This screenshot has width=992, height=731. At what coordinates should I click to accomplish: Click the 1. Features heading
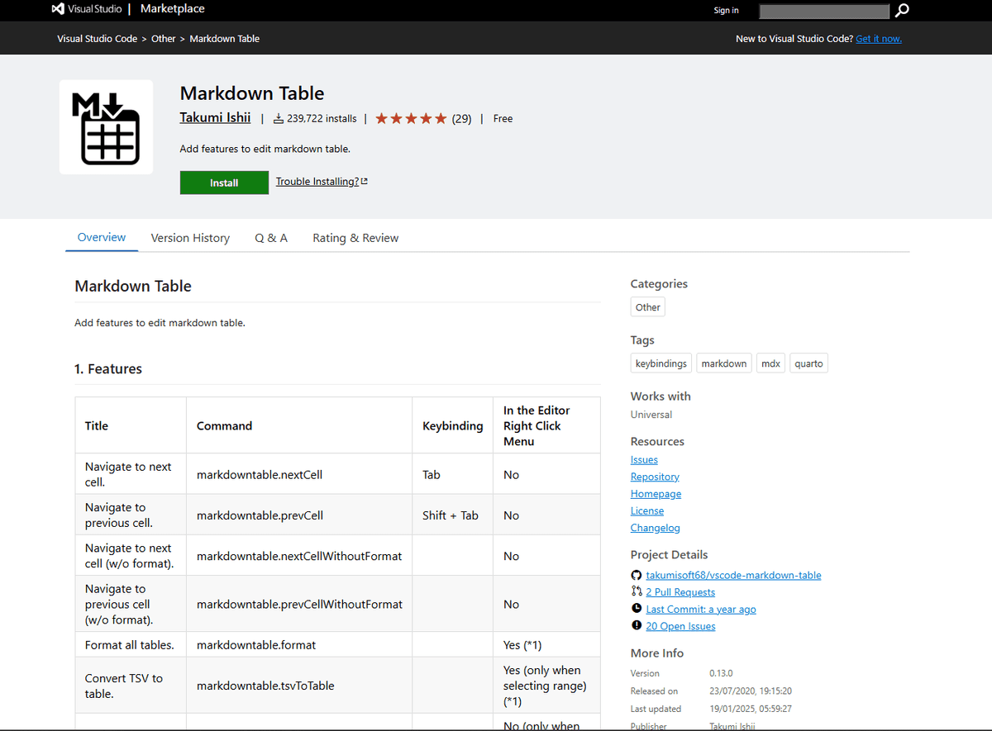(108, 369)
